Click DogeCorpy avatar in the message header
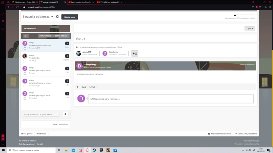This screenshot has width=273, height=153. click(79, 66)
